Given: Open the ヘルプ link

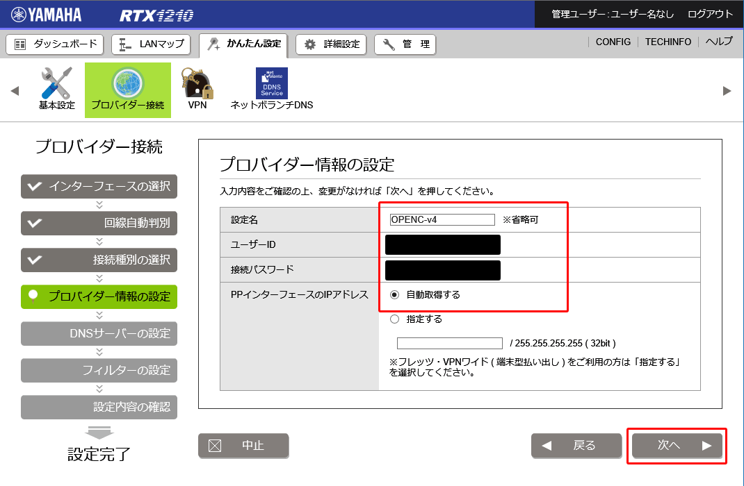Looking at the screenshot, I should point(719,42).
